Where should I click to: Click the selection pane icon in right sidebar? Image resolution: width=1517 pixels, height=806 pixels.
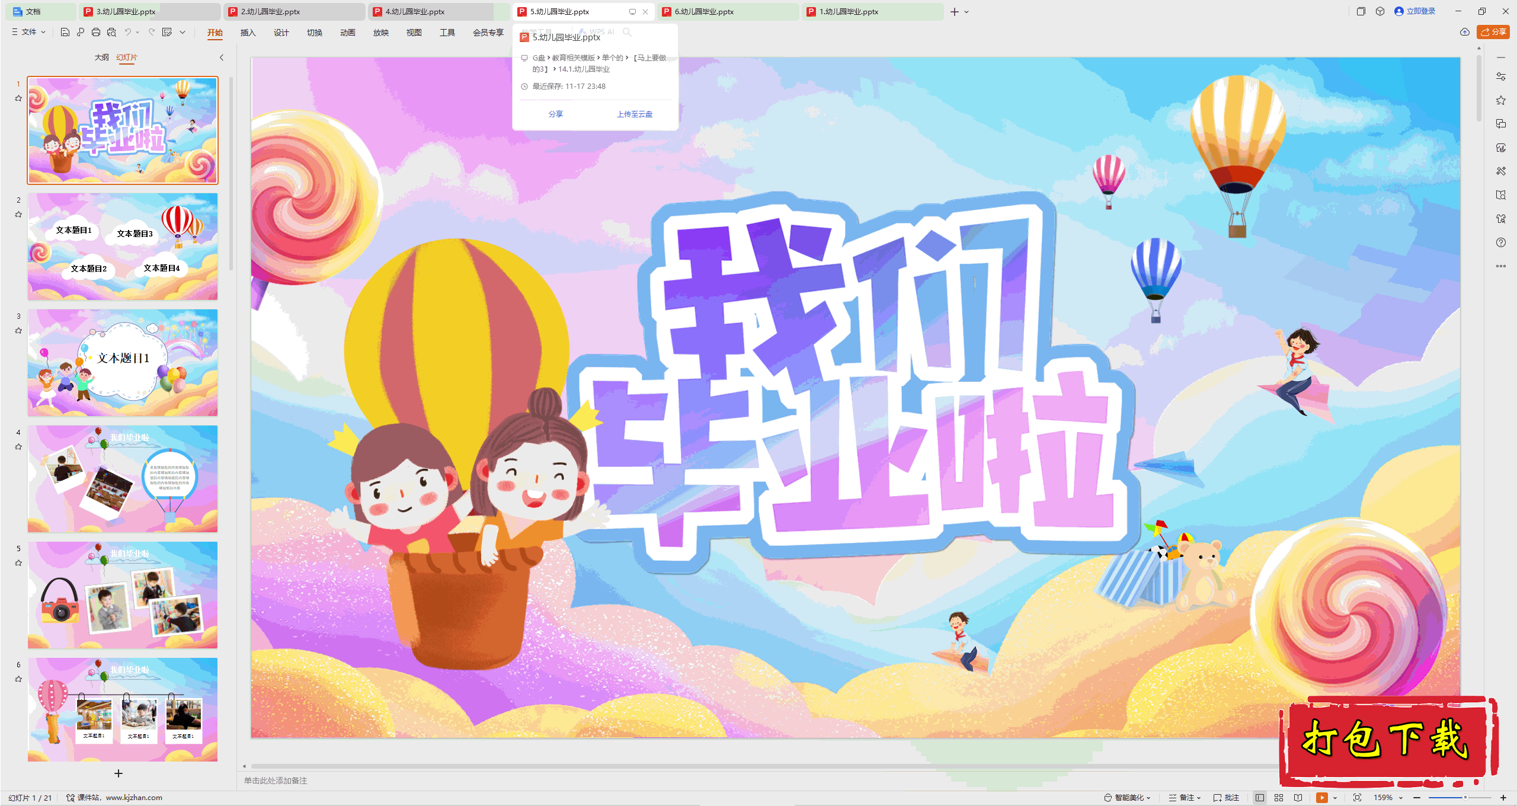1501,219
